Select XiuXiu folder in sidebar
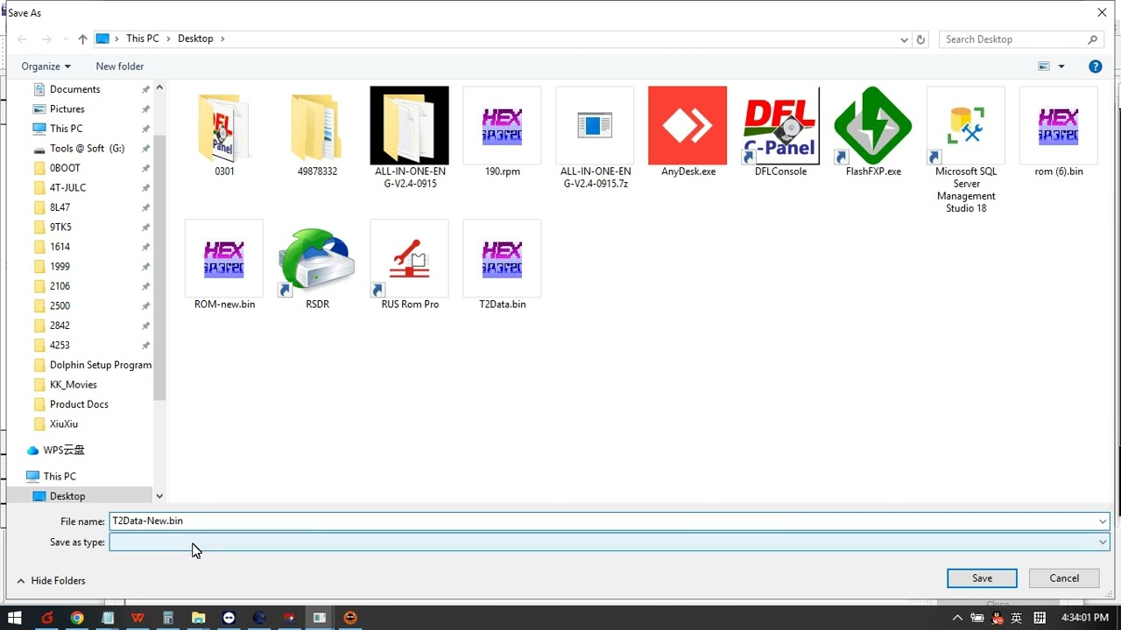Image resolution: width=1121 pixels, height=630 pixels. [64, 424]
